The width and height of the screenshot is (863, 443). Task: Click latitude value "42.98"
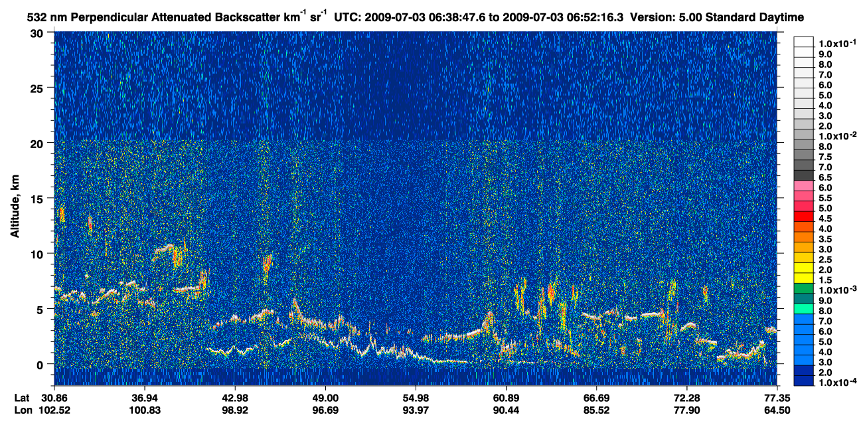click(235, 398)
